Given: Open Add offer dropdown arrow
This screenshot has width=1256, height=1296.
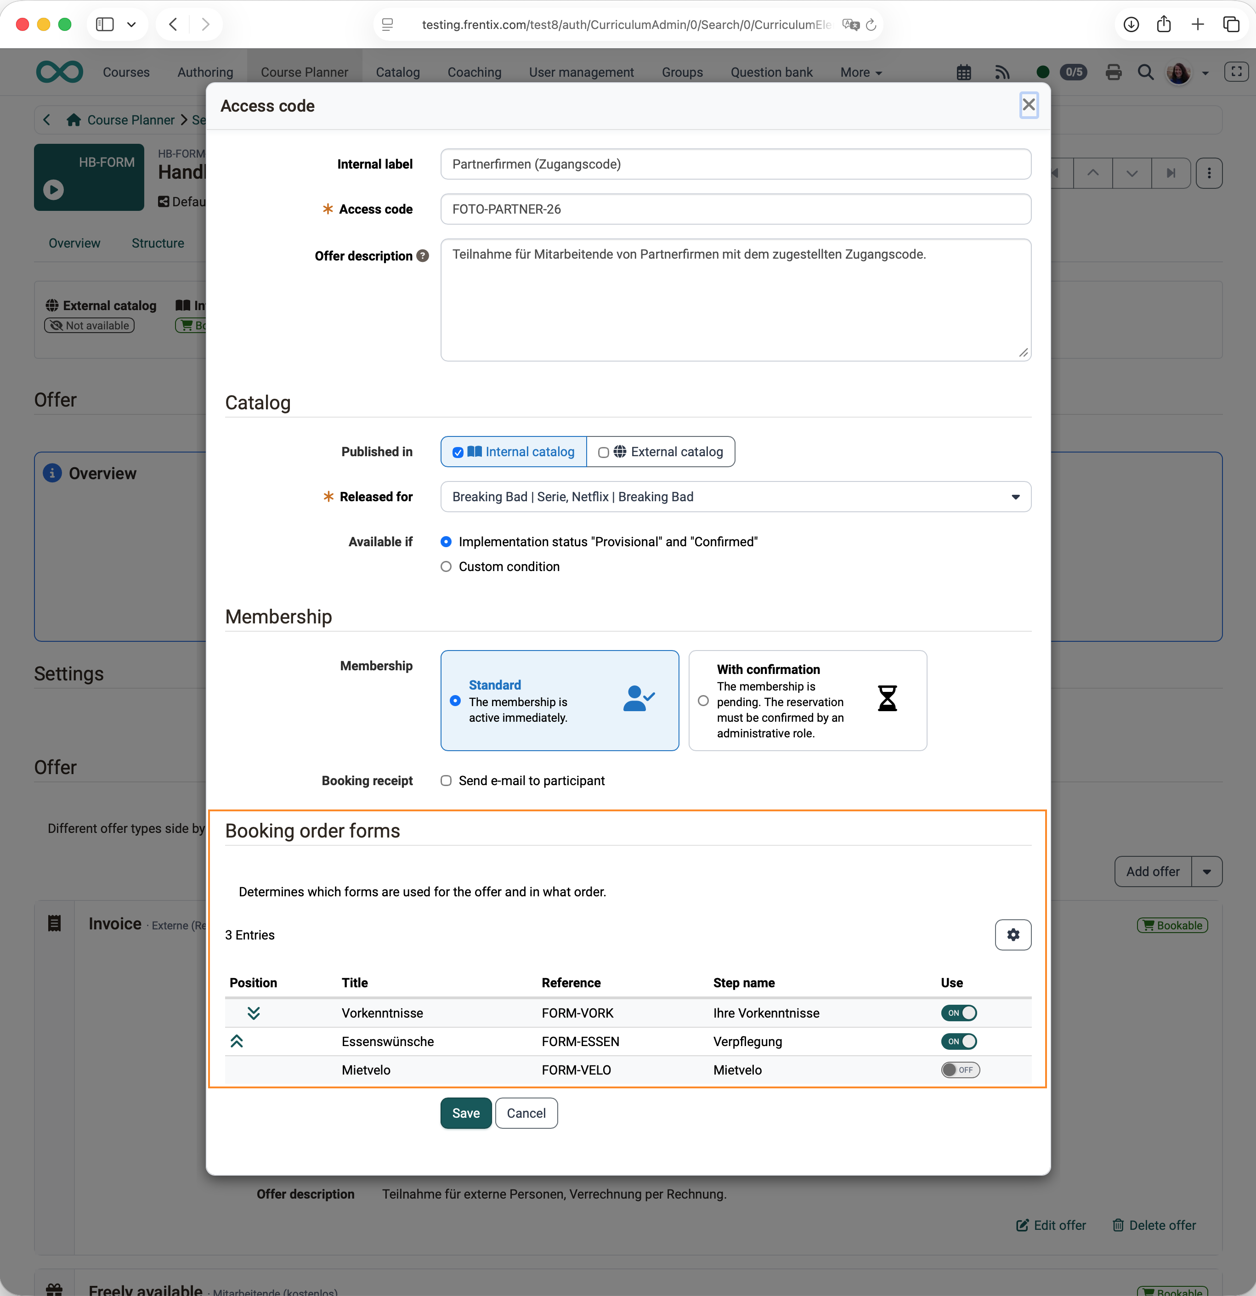Looking at the screenshot, I should point(1206,872).
